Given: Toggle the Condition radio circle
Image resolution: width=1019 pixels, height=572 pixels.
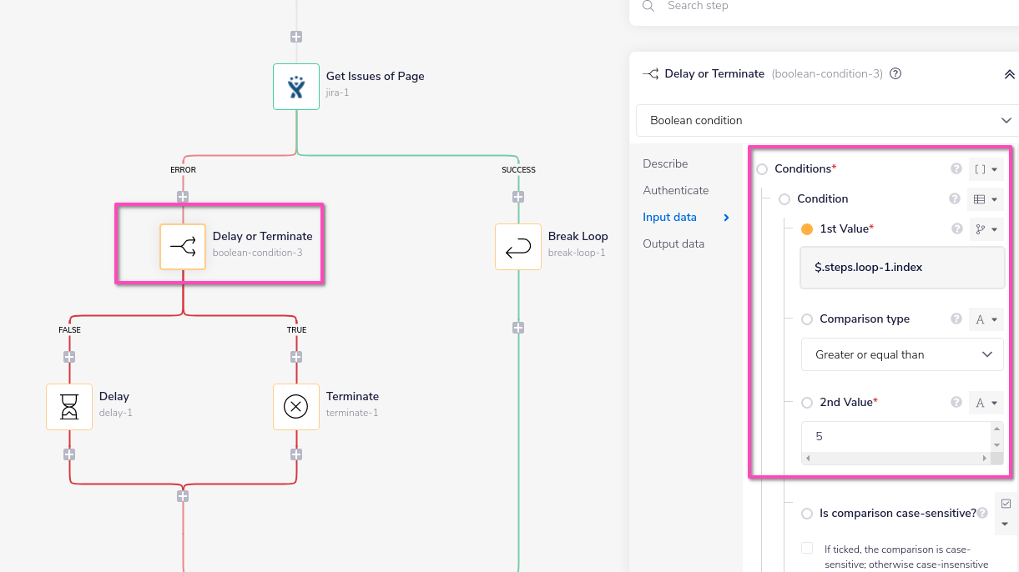Looking at the screenshot, I should point(784,199).
